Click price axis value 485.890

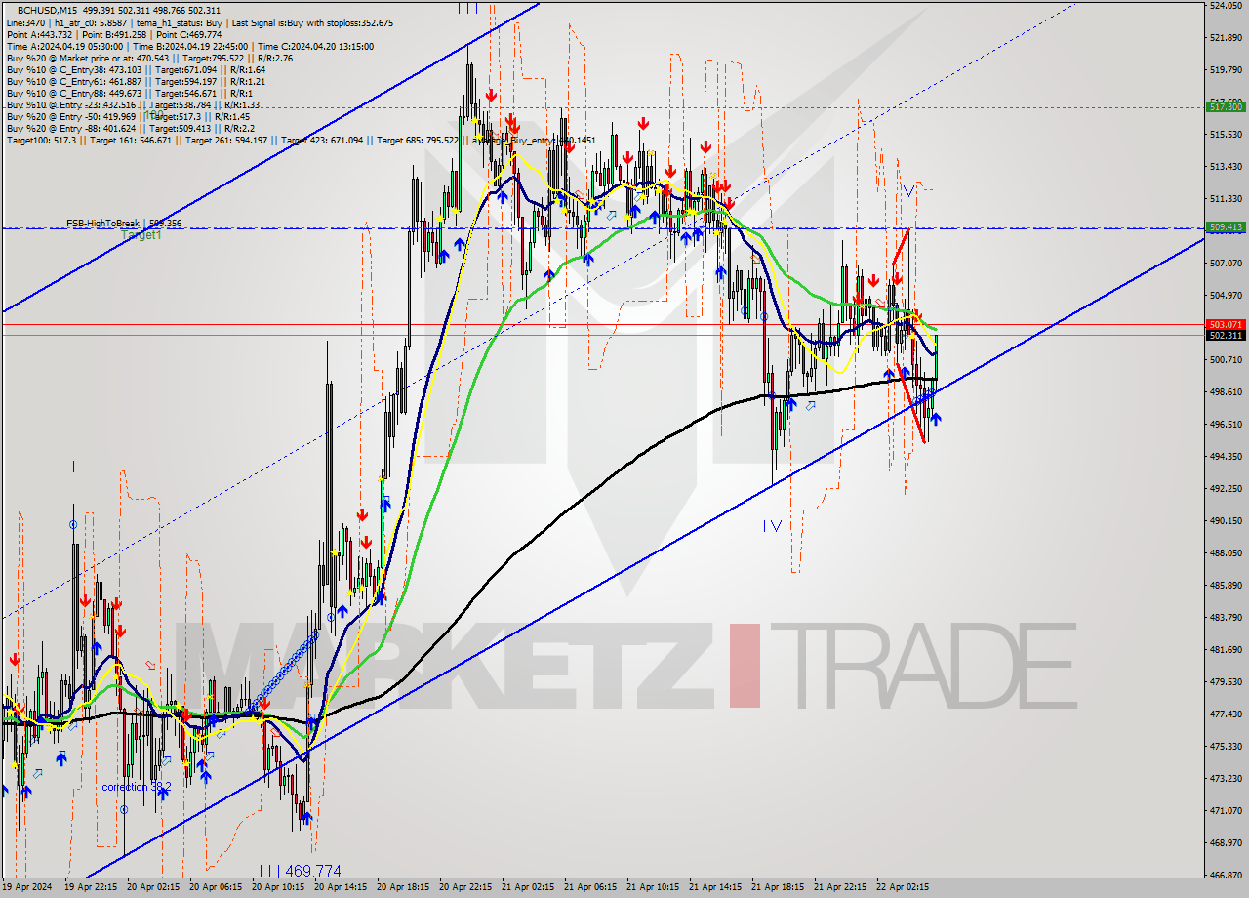(1225, 586)
